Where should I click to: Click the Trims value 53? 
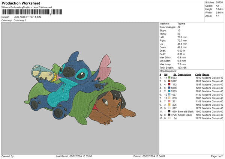coord(179,34)
